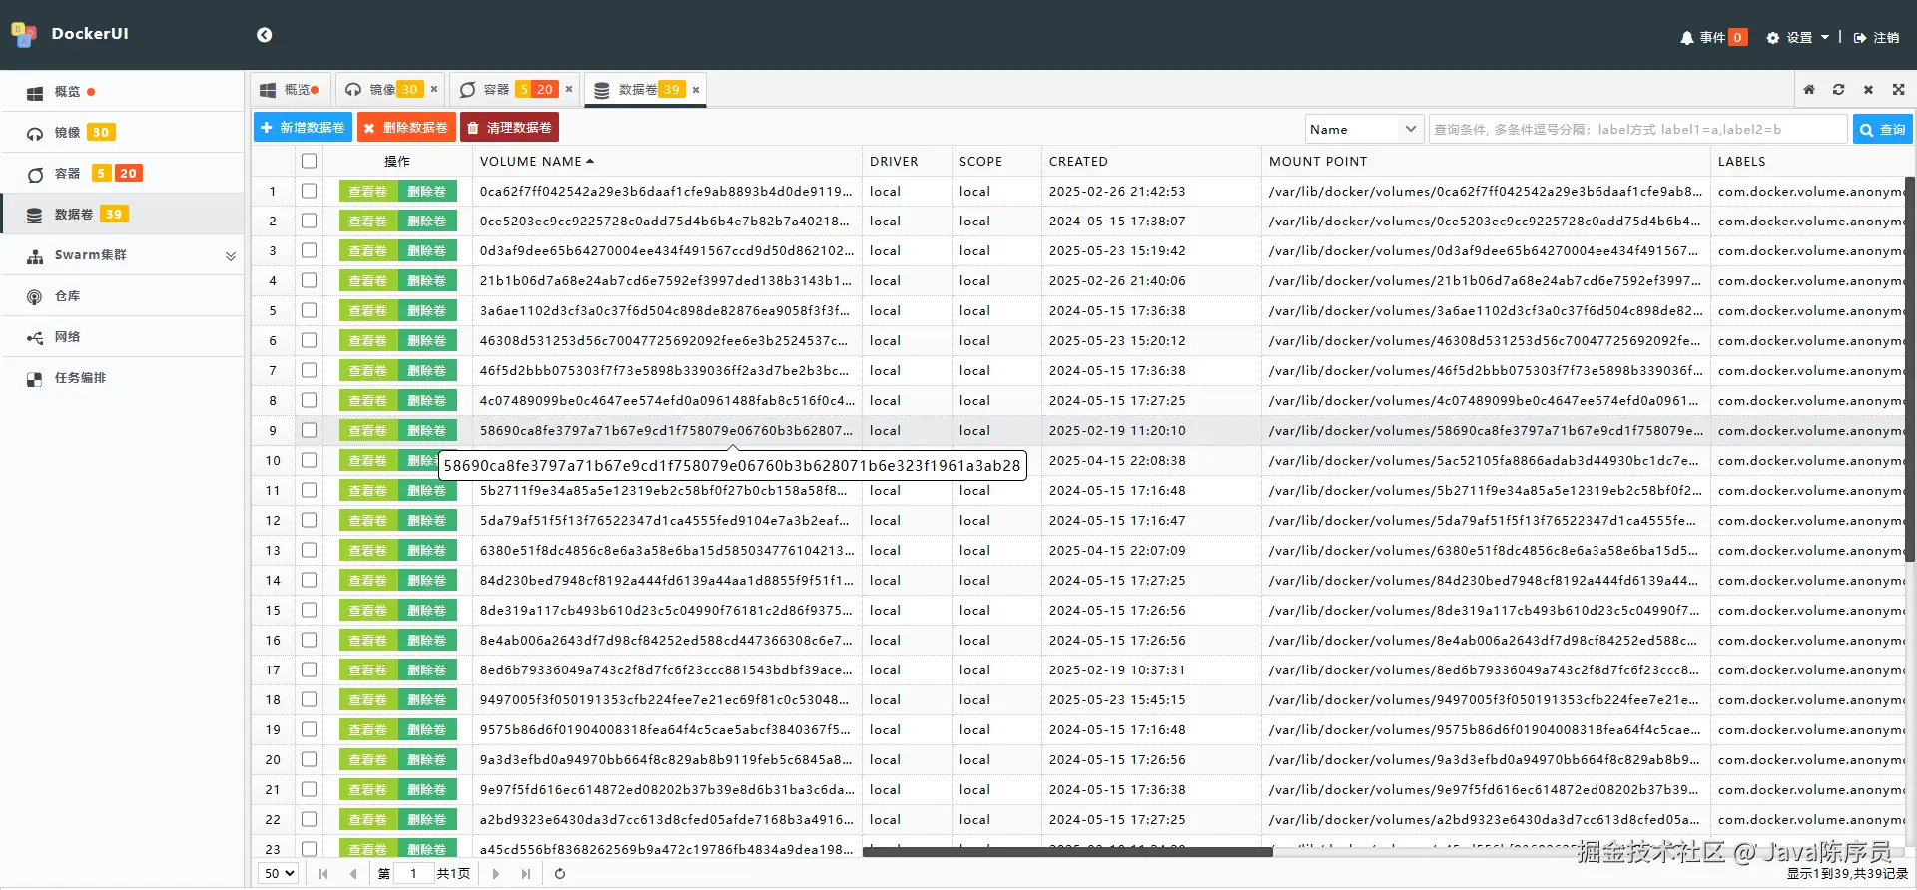Check the checkbox for row 18

[309, 699]
